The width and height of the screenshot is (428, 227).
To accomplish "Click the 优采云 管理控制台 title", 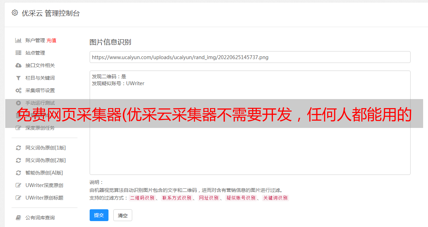I will point(51,13).
